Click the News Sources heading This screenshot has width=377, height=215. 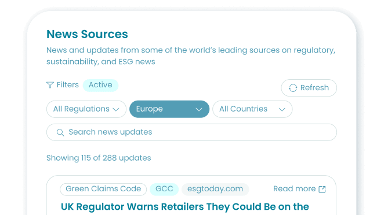click(87, 34)
